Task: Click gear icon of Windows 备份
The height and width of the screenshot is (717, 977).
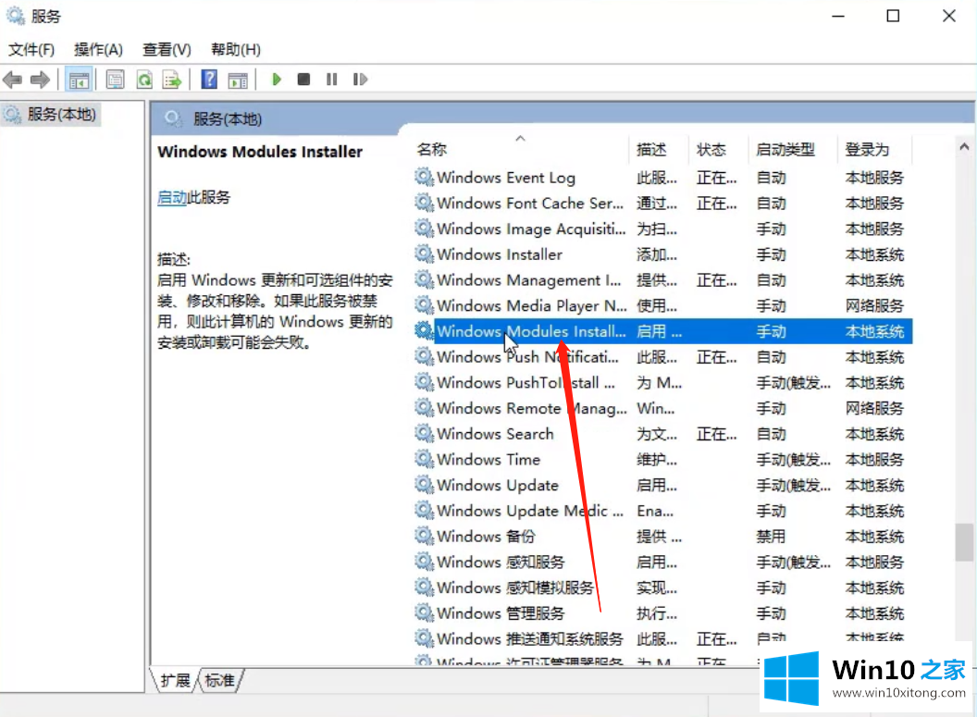Action: tap(425, 536)
